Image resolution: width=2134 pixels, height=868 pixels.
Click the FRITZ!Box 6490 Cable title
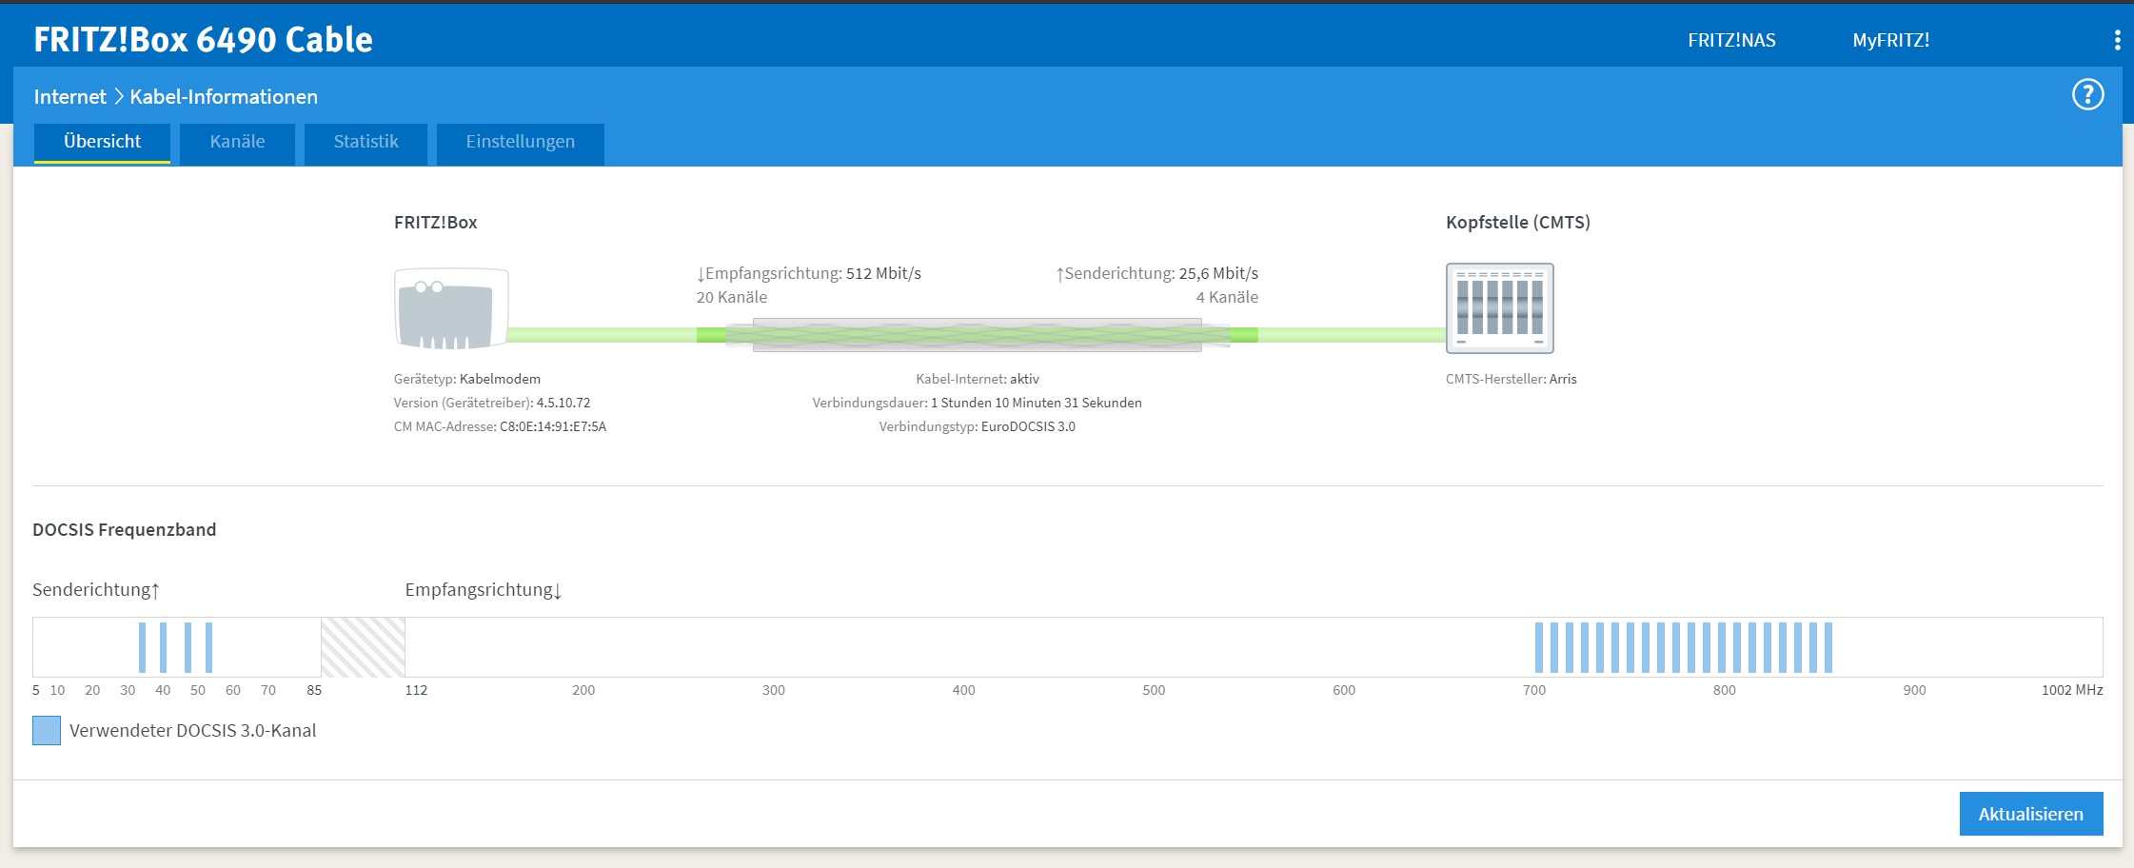tap(203, 39)
